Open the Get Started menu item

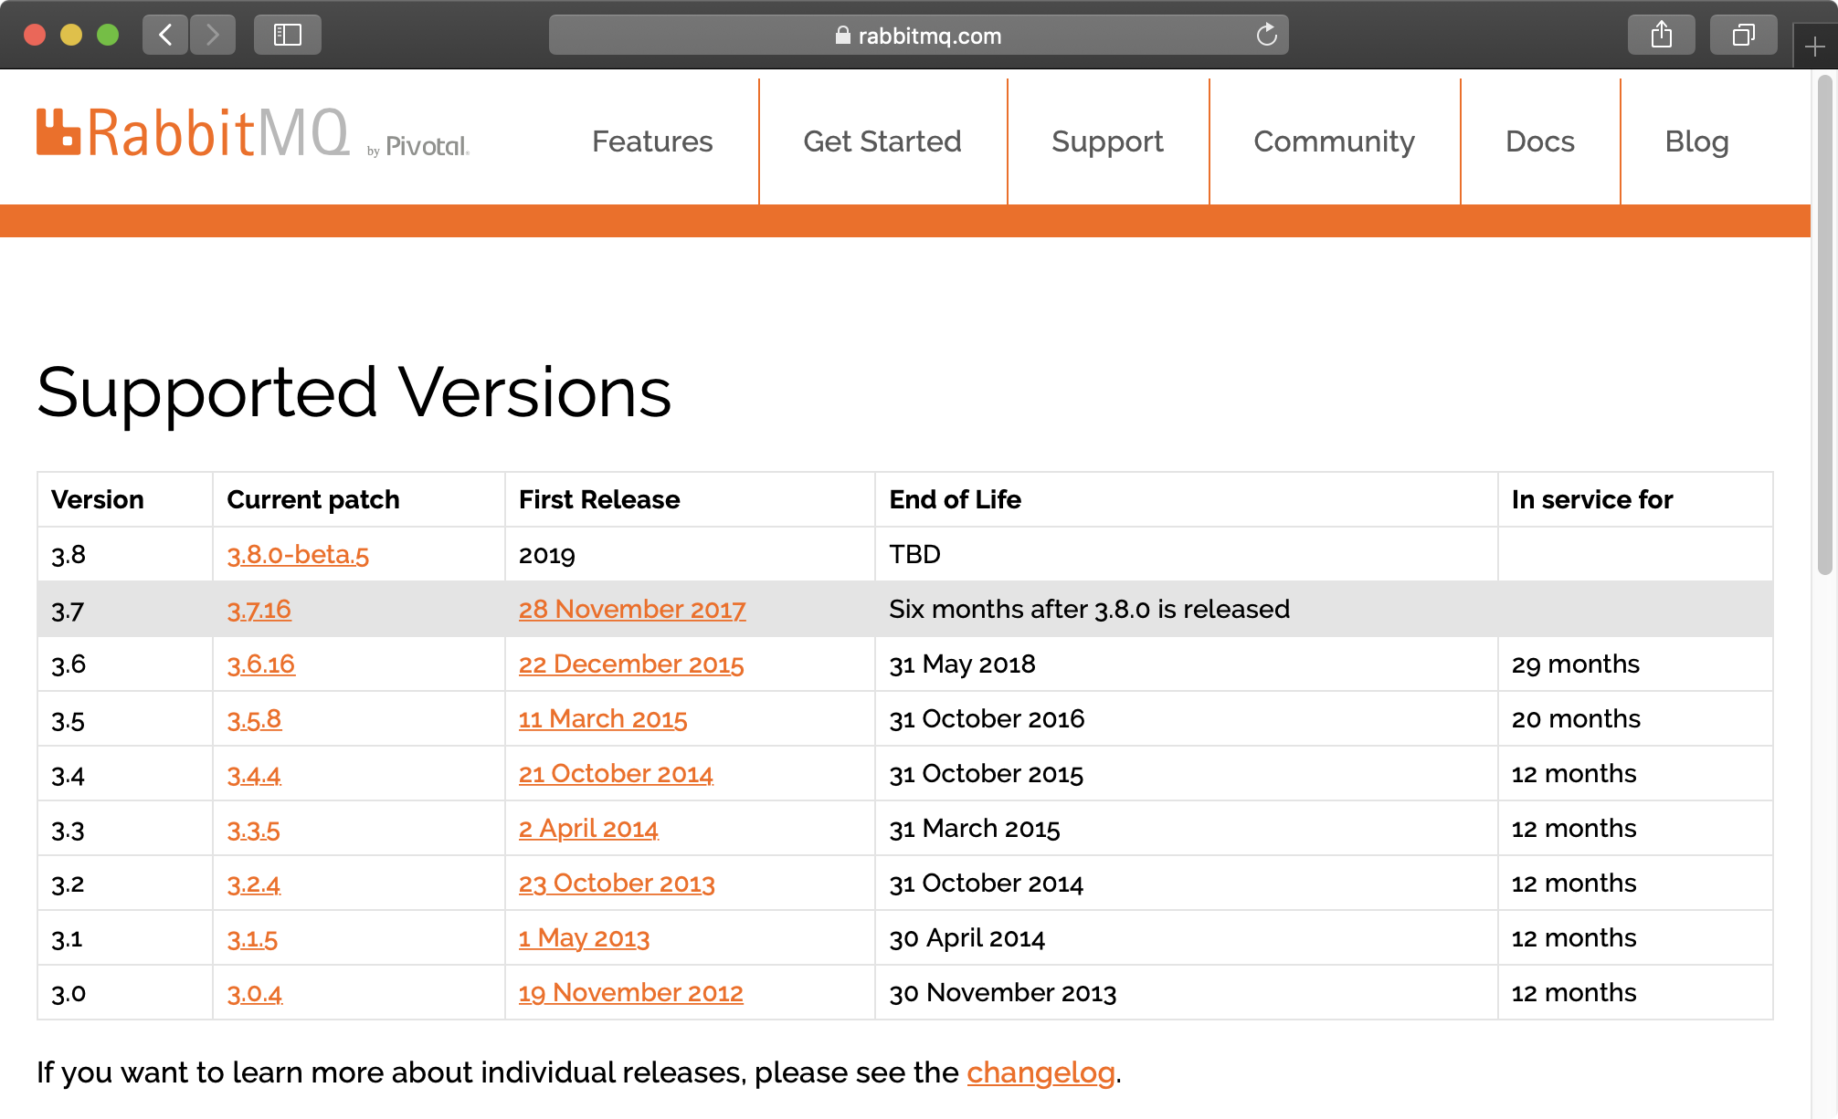[x=882, y=141]
